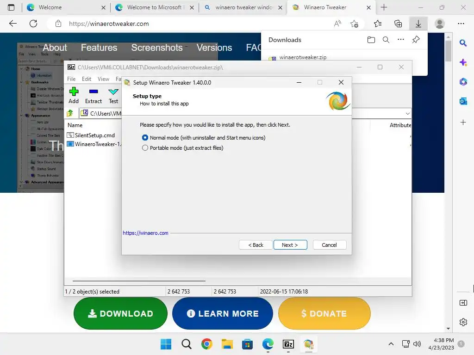The height and width of the screenshot is (355, 474).
Task: Open Edge Settings and more menu
Action: coord(461,24)
